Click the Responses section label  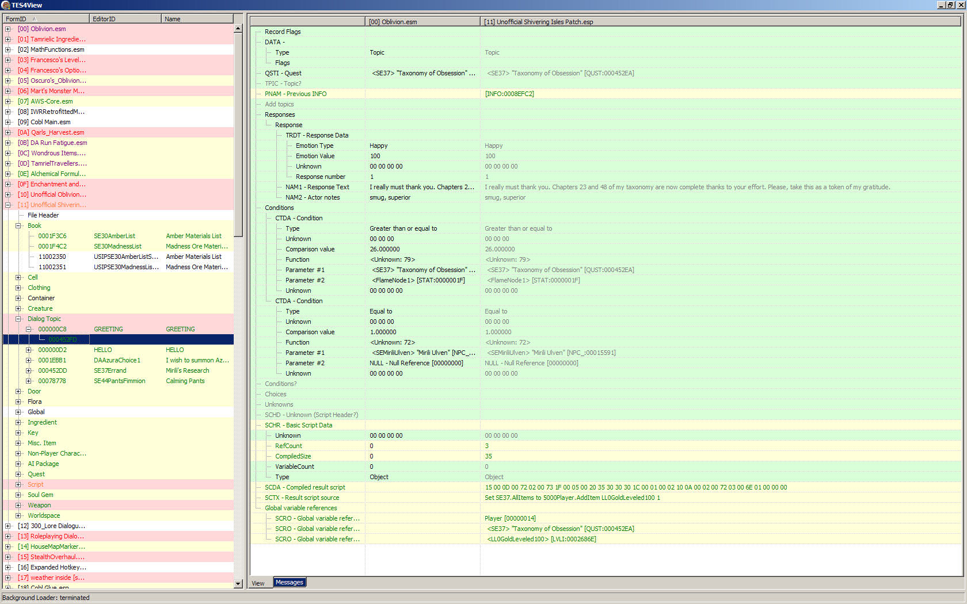pyautogui.click(x=280, y=114)
